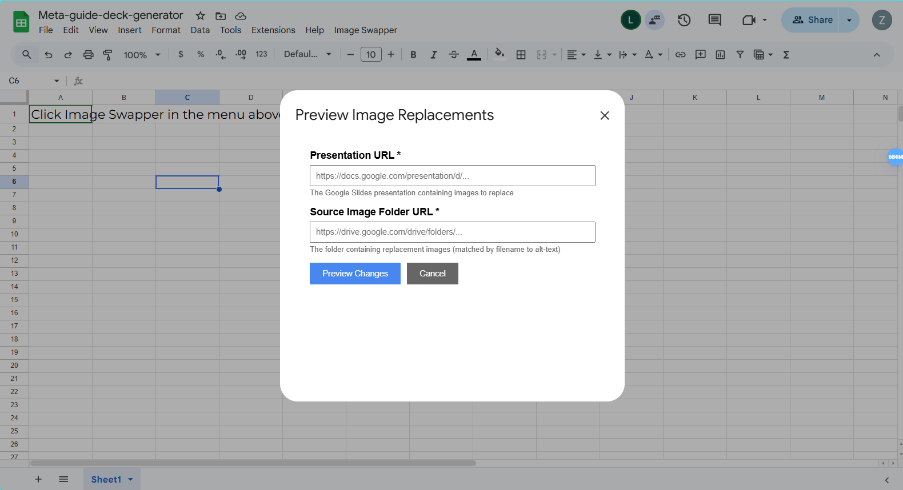
Task: Click the create filter funnel icon
Action: click(x=740, y=55)
